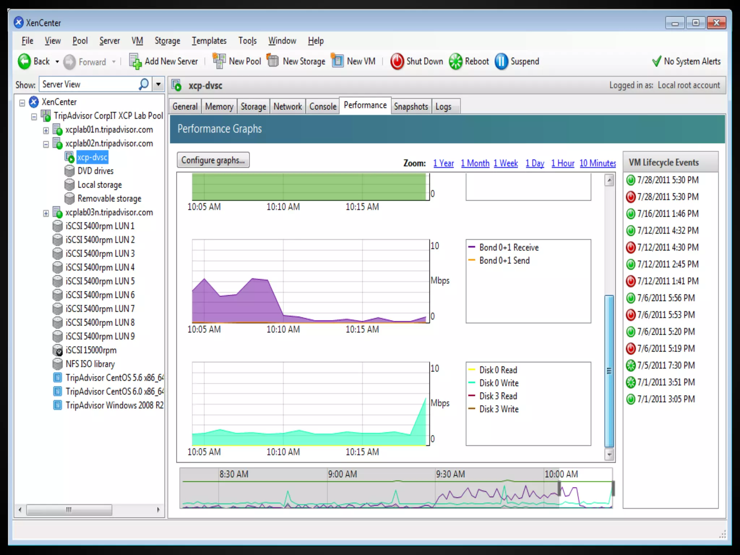
Task: Click the search magnifier in Show field
Action: (143, 85)
